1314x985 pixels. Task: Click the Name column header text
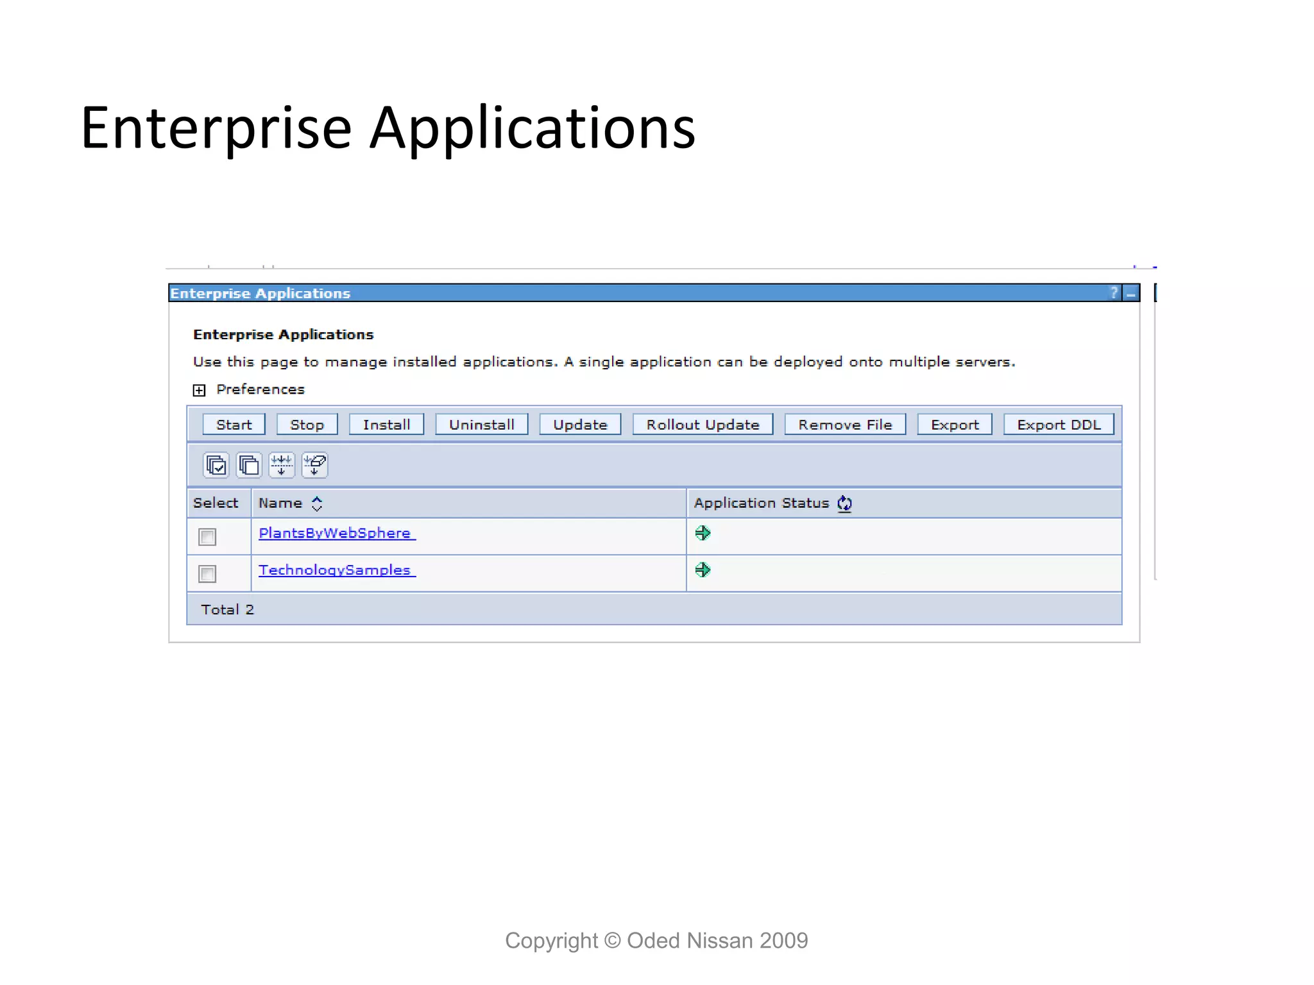pos(280,503)
